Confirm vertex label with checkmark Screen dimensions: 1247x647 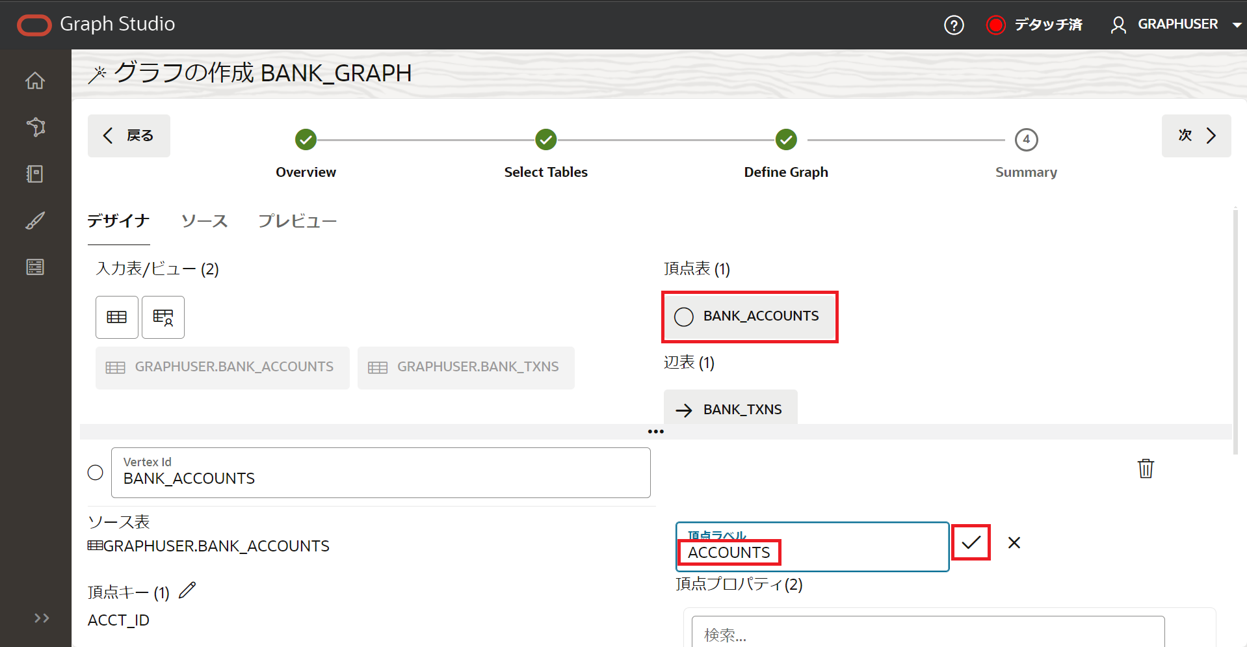(x=971, y=542)
